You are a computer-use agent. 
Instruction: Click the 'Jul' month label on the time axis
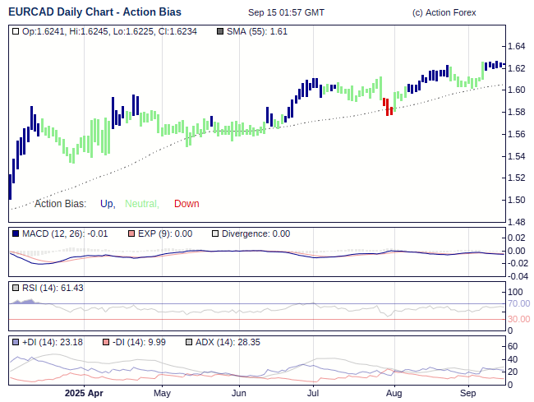[x=313, y=393]
